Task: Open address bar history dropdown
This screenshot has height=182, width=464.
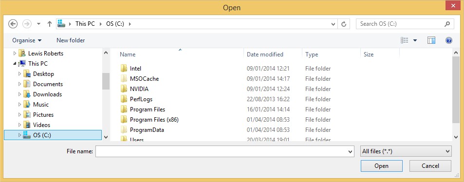Action: point(334,24)
